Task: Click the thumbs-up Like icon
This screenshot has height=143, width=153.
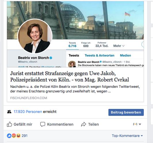Action: click(x=9, y=124)
